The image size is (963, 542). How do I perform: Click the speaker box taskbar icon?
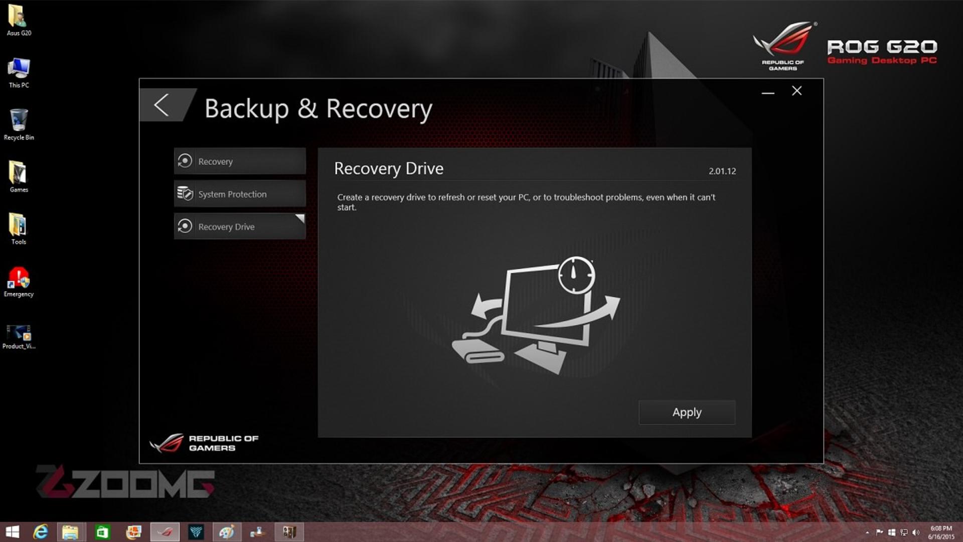pos(289,532)
